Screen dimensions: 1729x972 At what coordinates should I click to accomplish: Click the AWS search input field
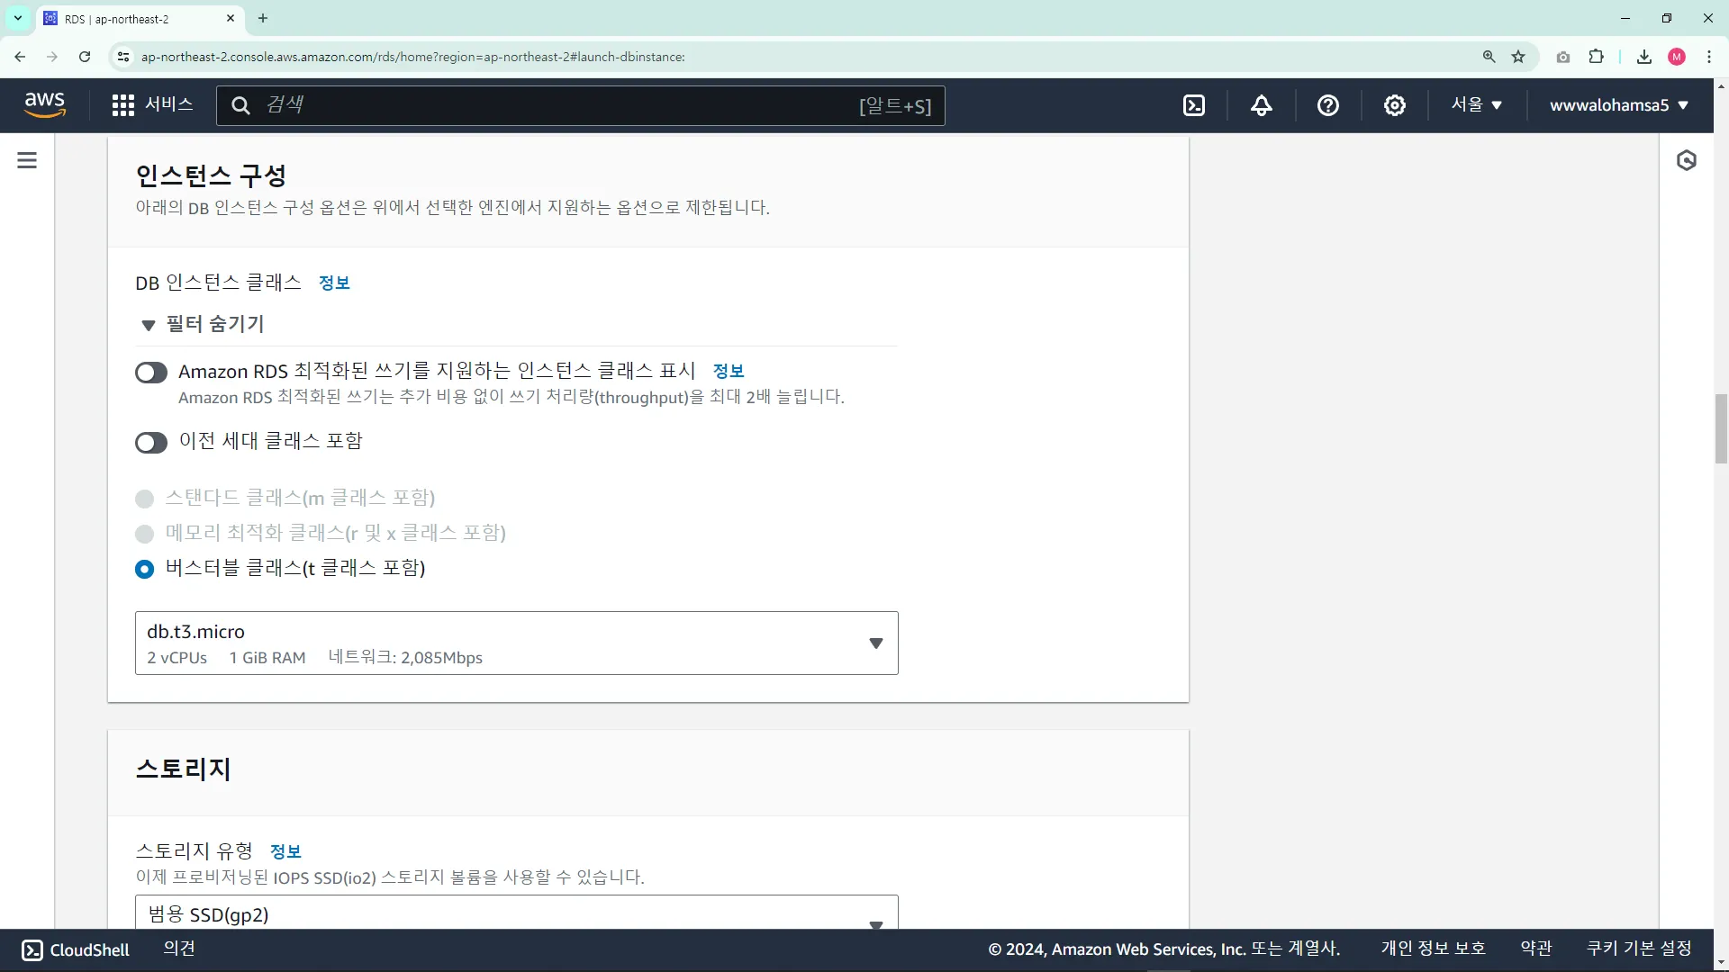[558, 105]
